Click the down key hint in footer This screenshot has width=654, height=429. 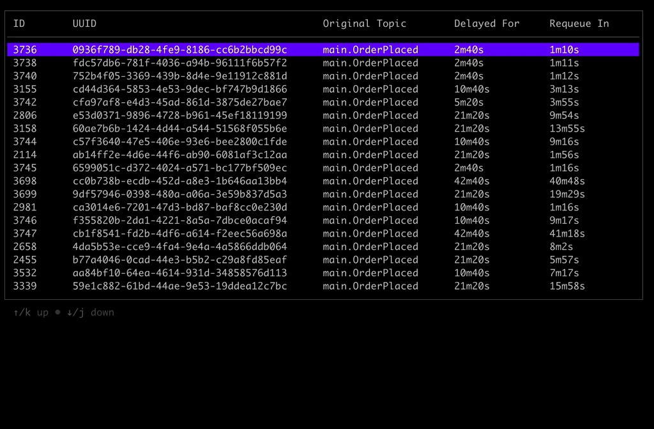pyautogui.click(x=91, y=313)
